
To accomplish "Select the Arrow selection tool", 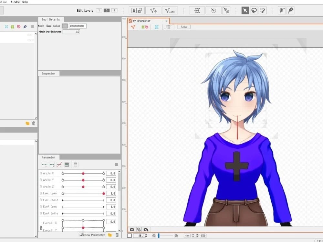I will (245, 10).
